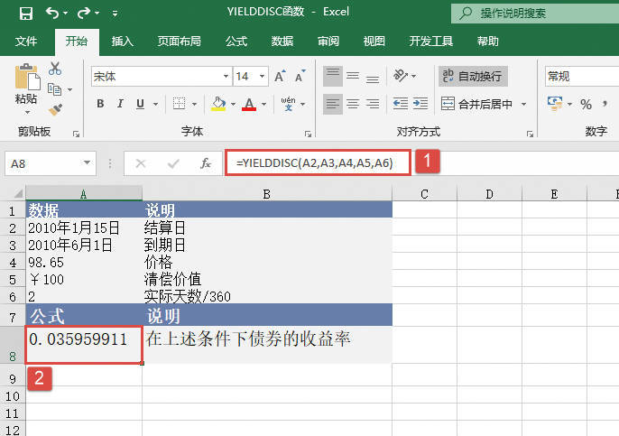This screenshot has width=619, height=436.
Task: Click the Undo arrow icon
Action: [52, 13]
